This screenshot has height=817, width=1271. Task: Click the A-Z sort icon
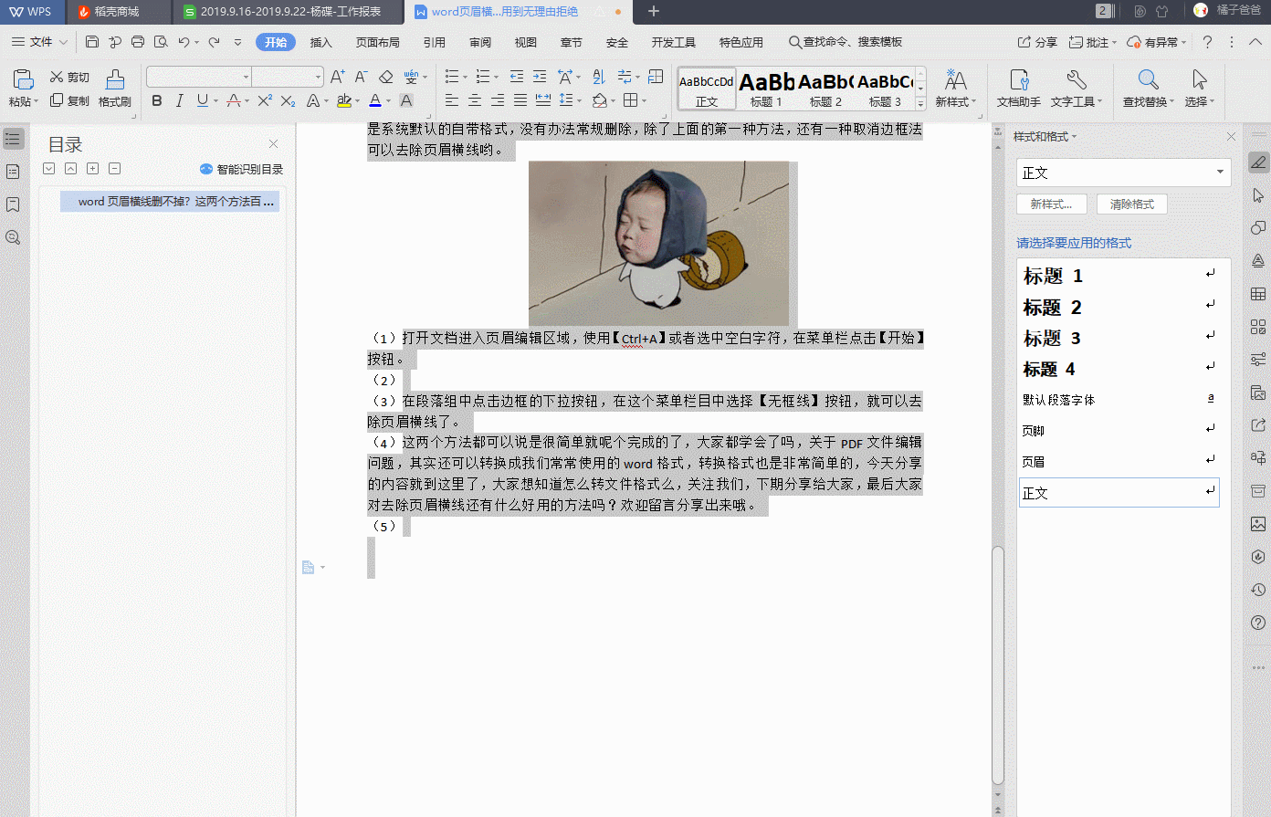599,77
